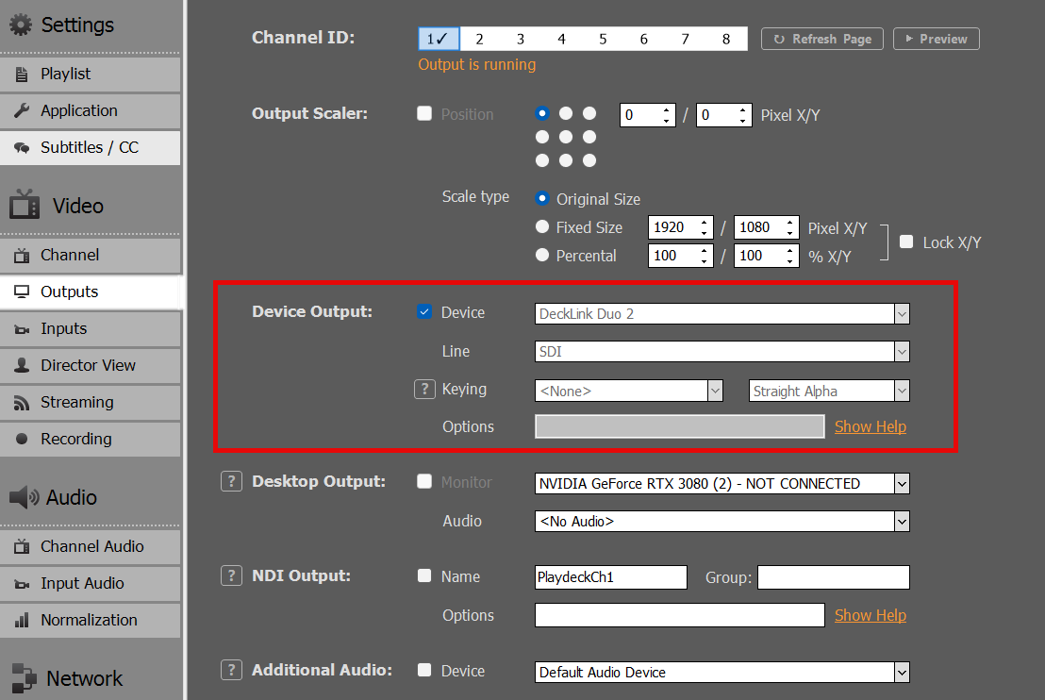Enable the NDI Output Name checkbox
Viewport: 1045px width, 700px height.
[x=424, y=575]
